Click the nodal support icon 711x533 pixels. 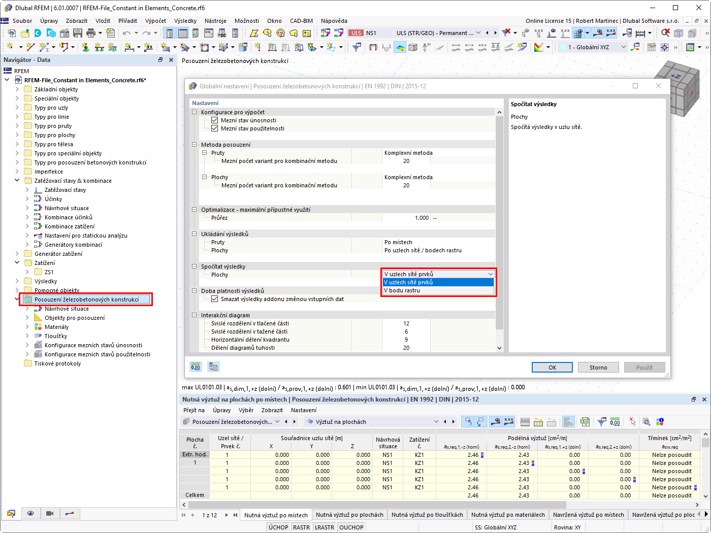(x=85, y=47)
